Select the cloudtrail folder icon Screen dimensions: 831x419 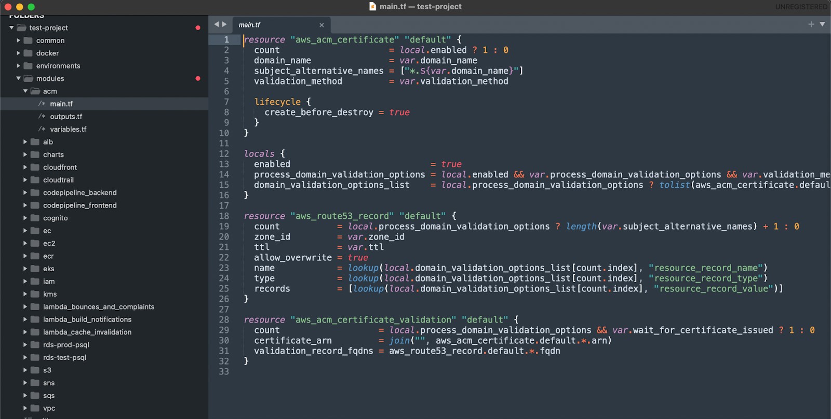click(35, 180)
